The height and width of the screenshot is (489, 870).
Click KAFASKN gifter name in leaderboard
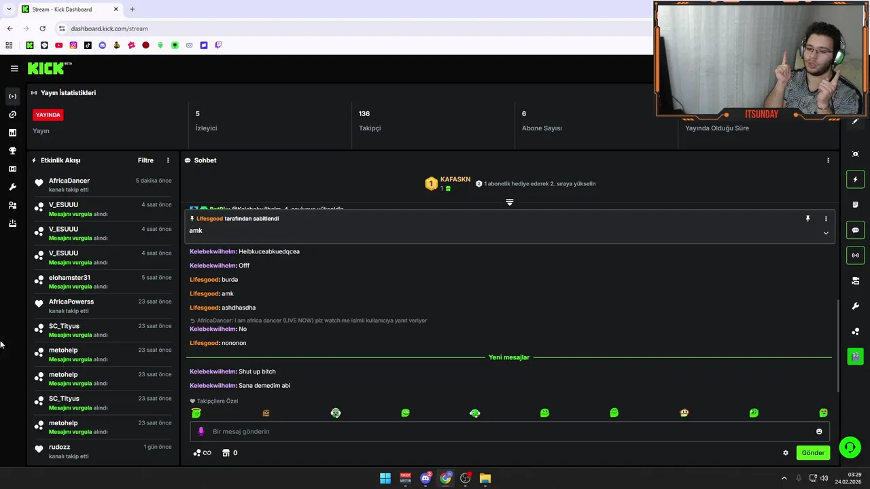(455, 179)
